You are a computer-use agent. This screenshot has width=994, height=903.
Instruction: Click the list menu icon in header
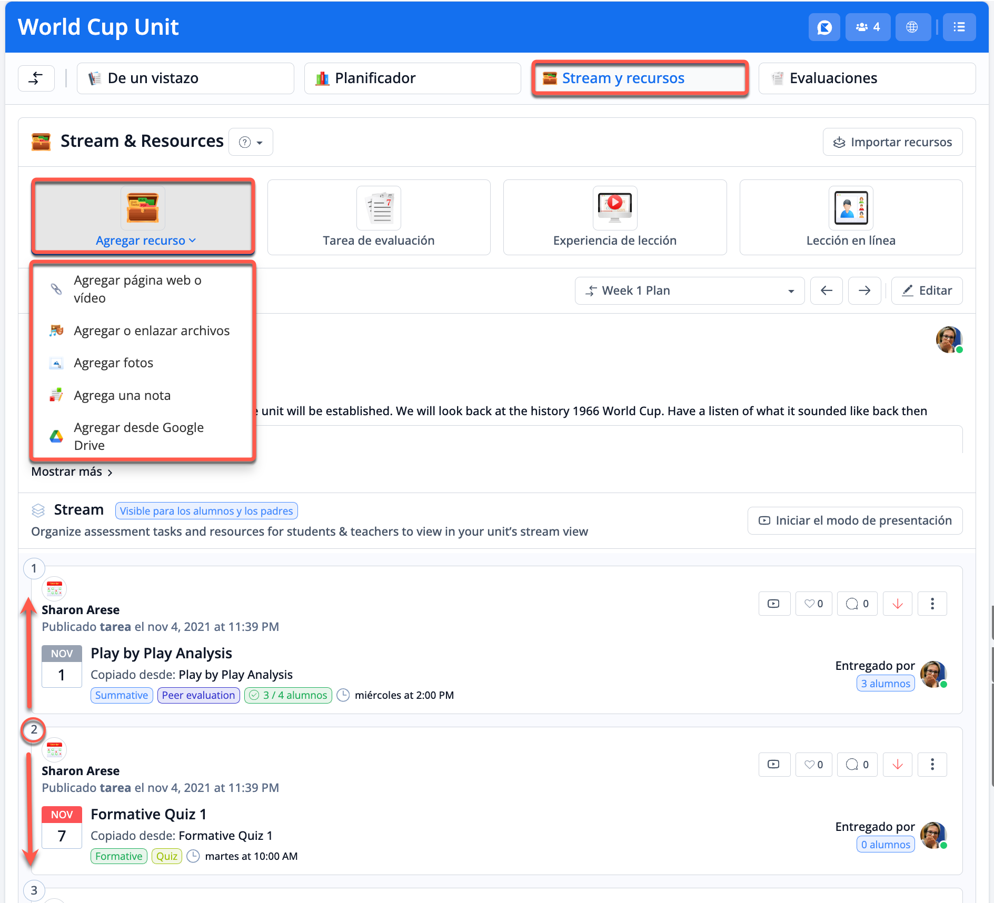pyautogui.click(x=959, y=27)
